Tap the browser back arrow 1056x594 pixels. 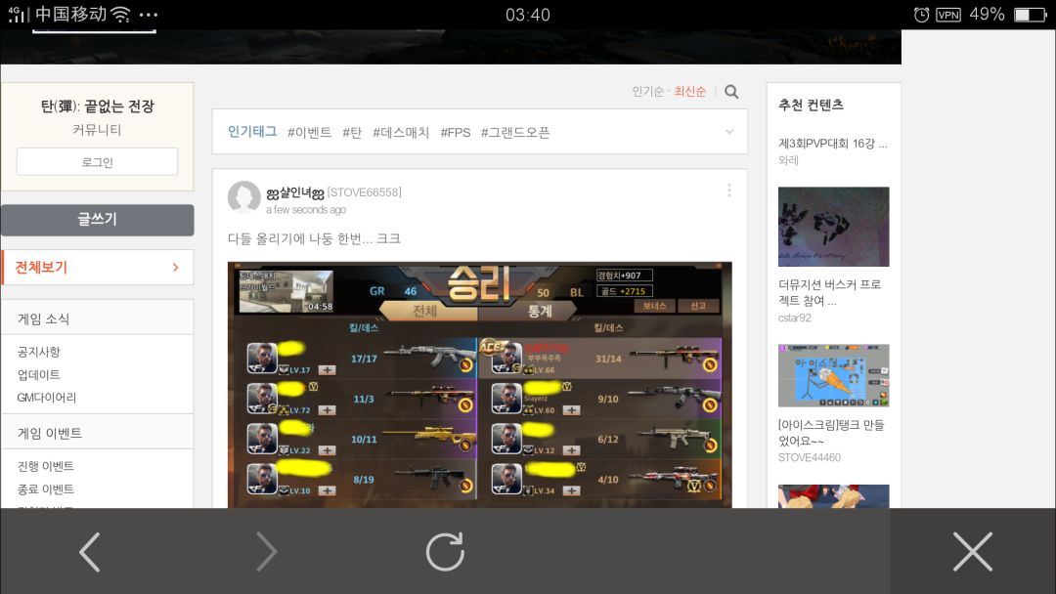pyautogui.click(x=90, y=552)
